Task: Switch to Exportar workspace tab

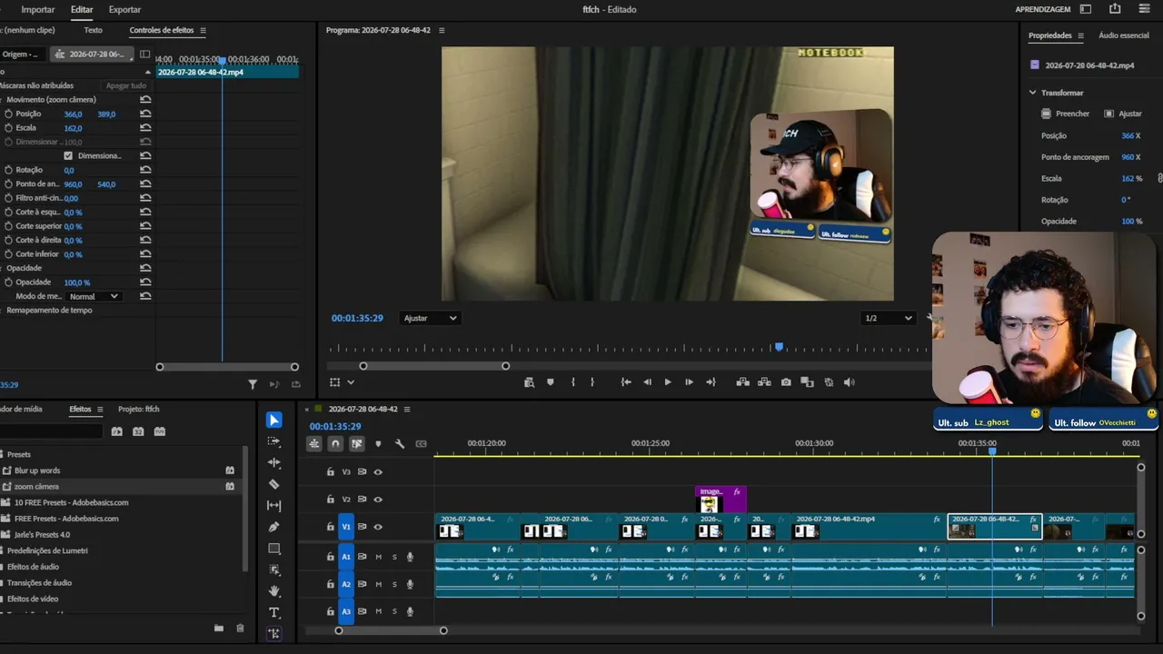Action: click(124, 9)
